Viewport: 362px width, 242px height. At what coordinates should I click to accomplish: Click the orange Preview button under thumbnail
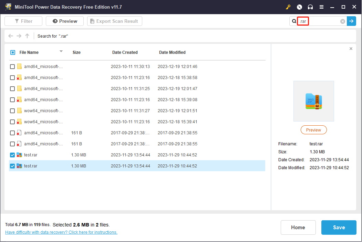[313, 130]
